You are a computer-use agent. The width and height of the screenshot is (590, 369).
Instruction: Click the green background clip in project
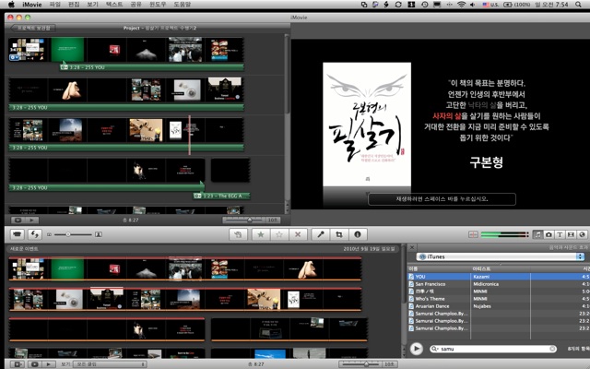click(x=67, y=50)
